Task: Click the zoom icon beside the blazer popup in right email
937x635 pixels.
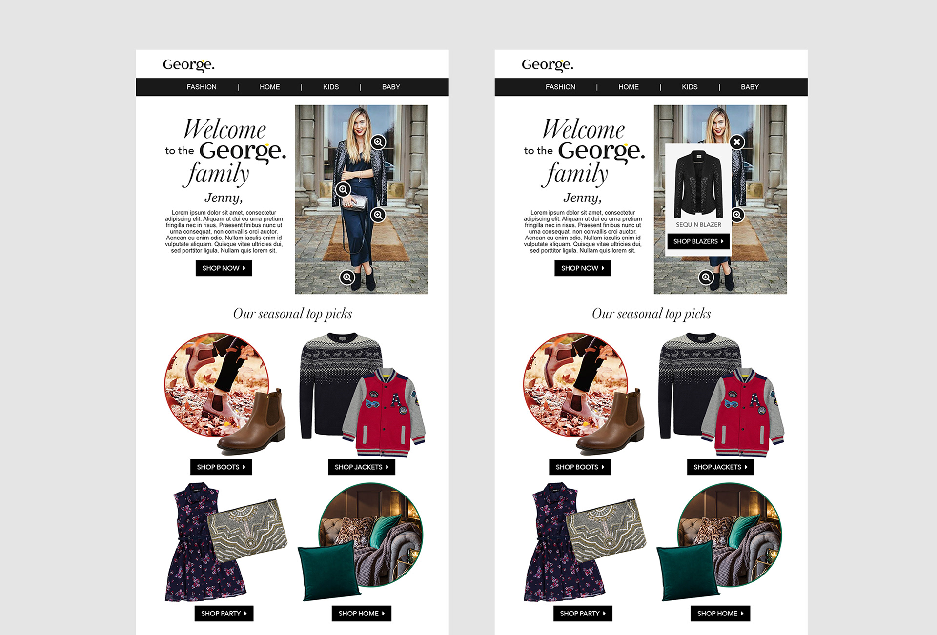Action: [x=737, y=215]
